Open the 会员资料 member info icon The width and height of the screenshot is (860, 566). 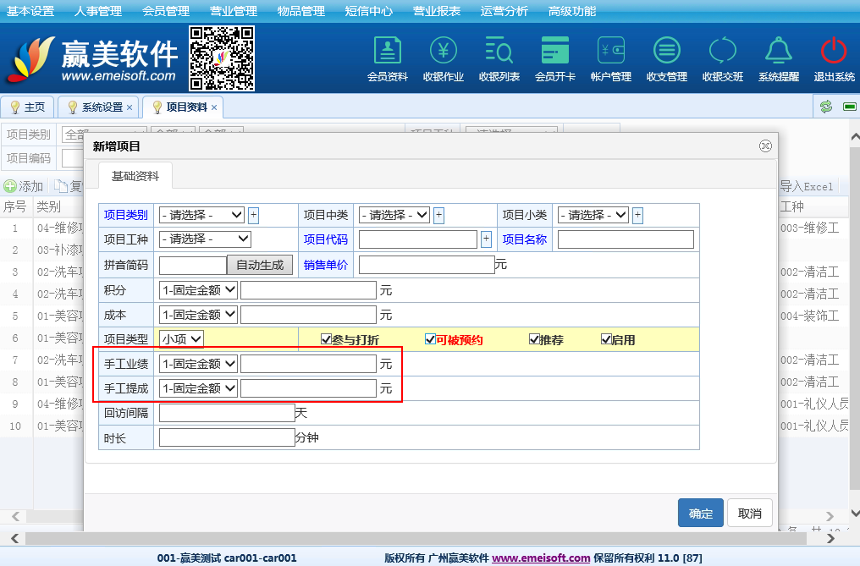(x=388, y=51)
